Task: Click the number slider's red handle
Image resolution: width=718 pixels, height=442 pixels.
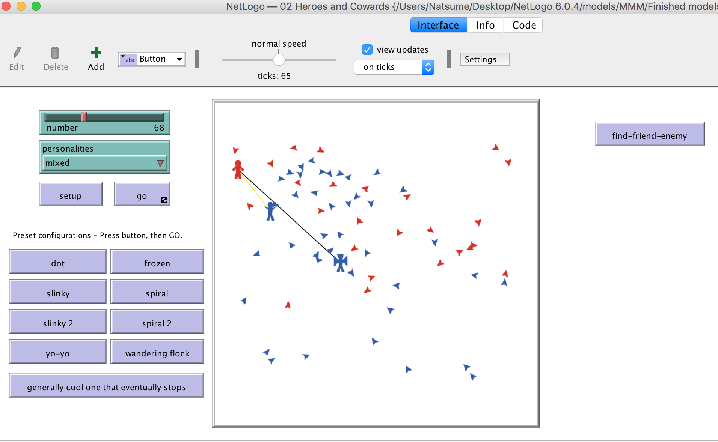Action: coord(84,117)
